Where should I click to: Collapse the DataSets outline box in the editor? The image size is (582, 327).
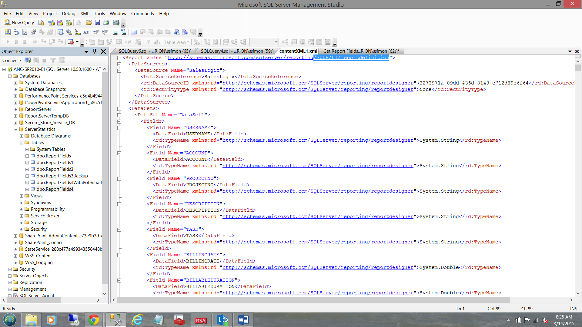coord(119,109)
